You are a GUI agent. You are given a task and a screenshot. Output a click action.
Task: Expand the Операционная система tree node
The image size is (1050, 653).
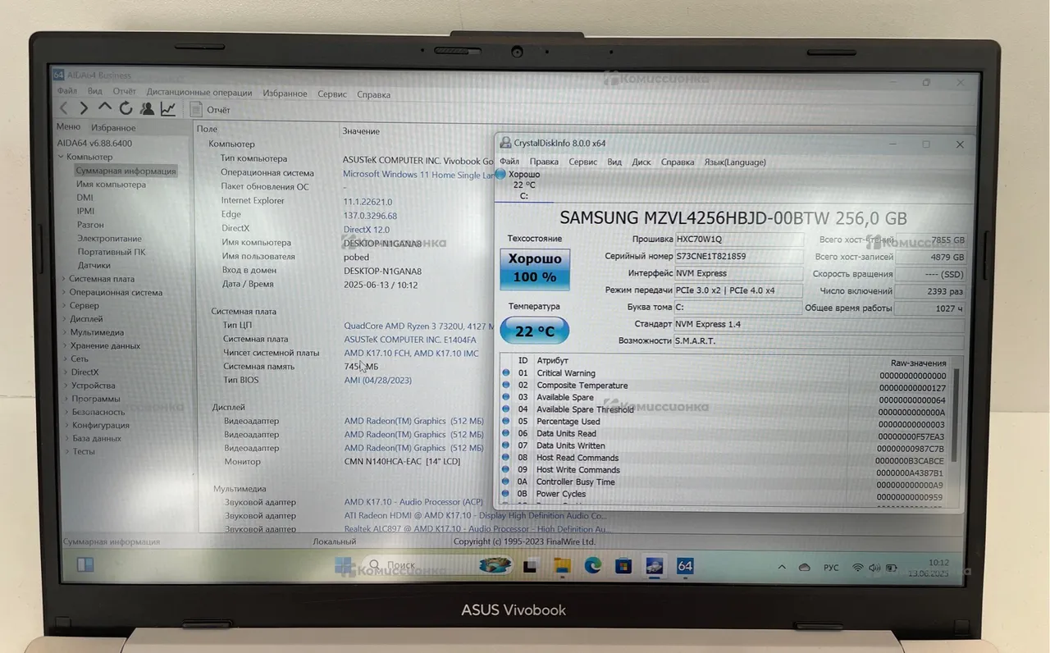point(63,292)
